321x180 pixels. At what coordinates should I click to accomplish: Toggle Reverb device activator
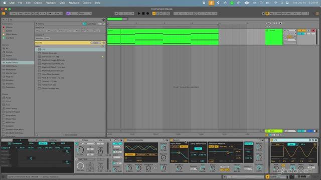point(172,140)
